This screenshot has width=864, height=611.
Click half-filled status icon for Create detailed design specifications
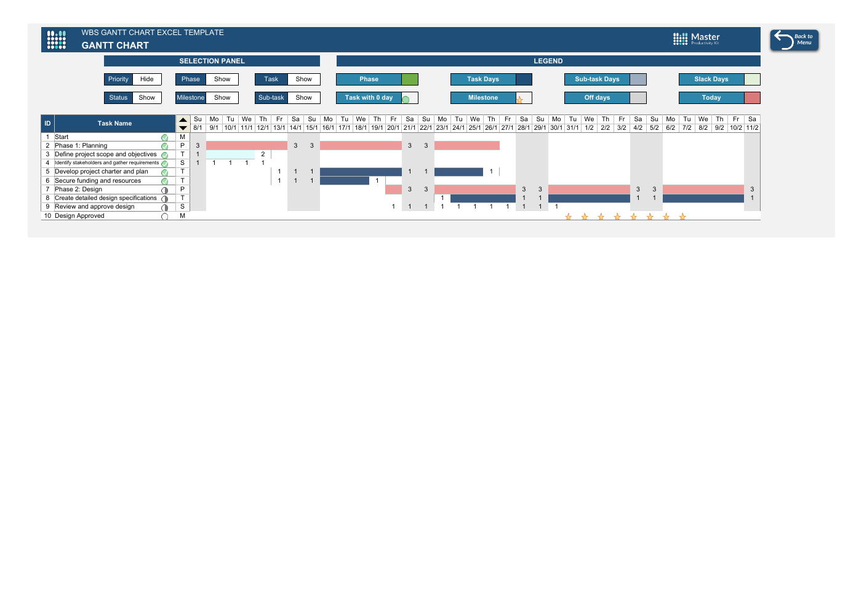164,199
